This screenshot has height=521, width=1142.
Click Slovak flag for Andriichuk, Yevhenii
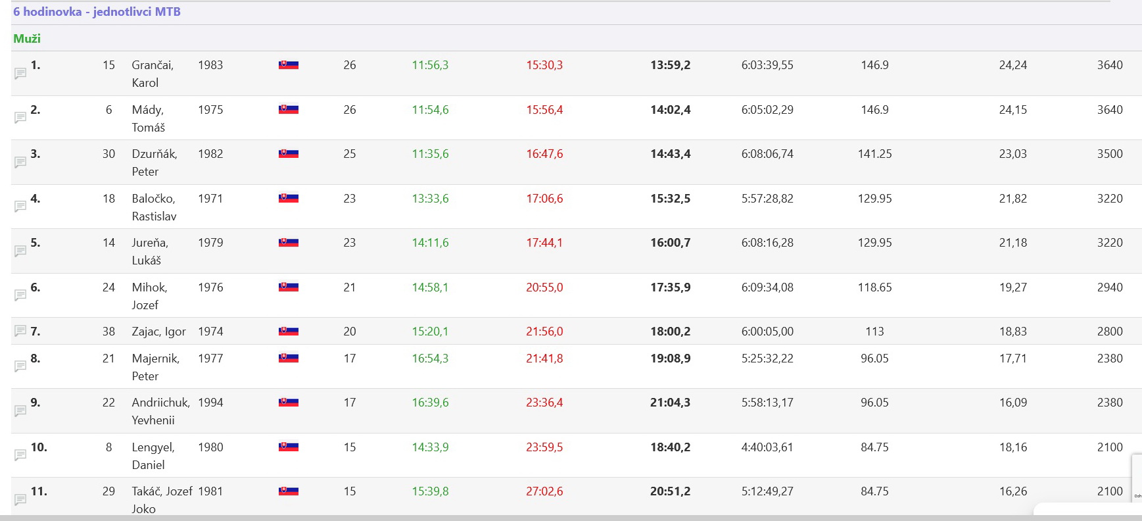coord(288,403)
